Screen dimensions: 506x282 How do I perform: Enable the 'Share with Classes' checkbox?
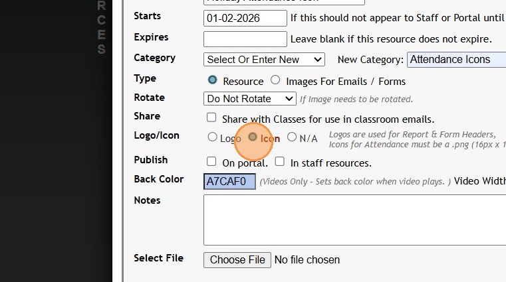click(211, 117)
